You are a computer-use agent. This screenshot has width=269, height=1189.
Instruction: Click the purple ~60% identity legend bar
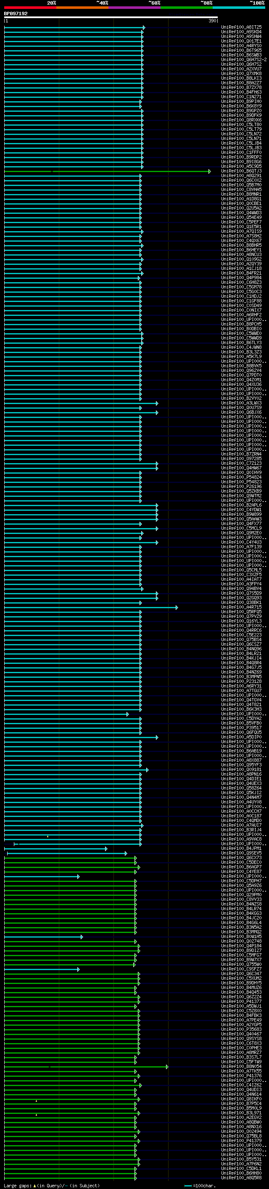tap(135, 8)
